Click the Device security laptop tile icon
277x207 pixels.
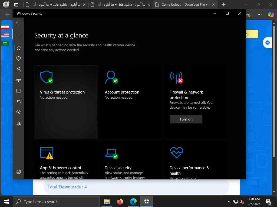tap(112, 154)
